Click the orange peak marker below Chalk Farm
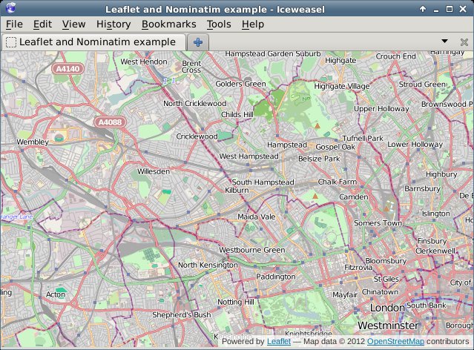Viewport: 474px width, 350px height. pos(315,197)
